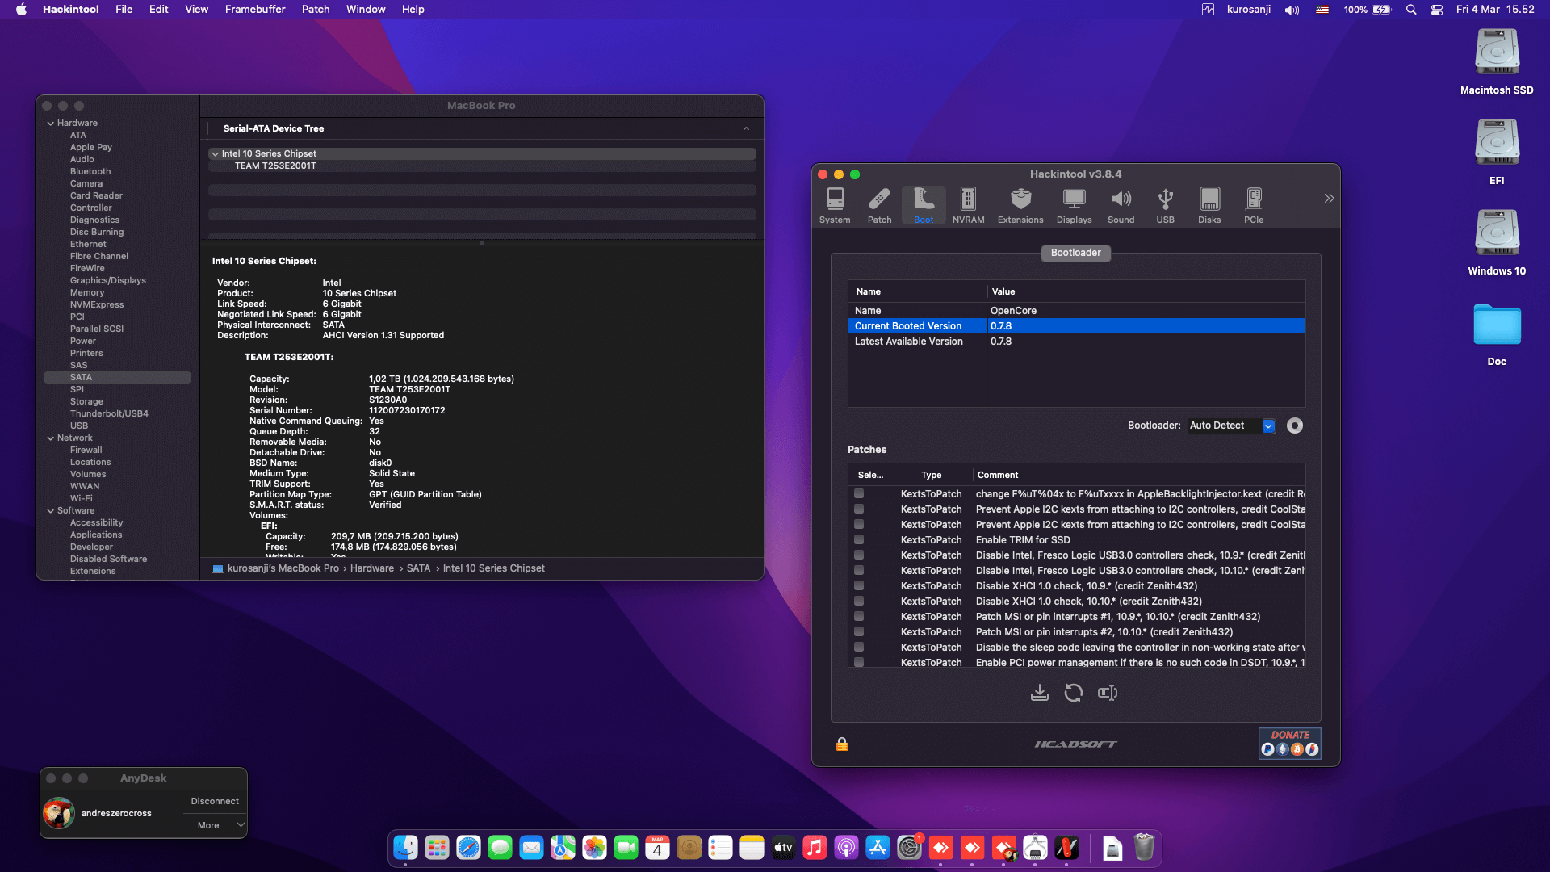
Task: Check the 'Disable XHCI 1.0 check, 10.9' patch
Action: click(858, 585)
